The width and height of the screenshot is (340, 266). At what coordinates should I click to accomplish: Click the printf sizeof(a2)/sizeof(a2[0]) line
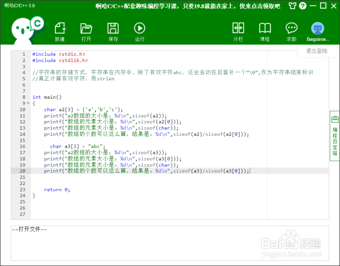(147, 134)
